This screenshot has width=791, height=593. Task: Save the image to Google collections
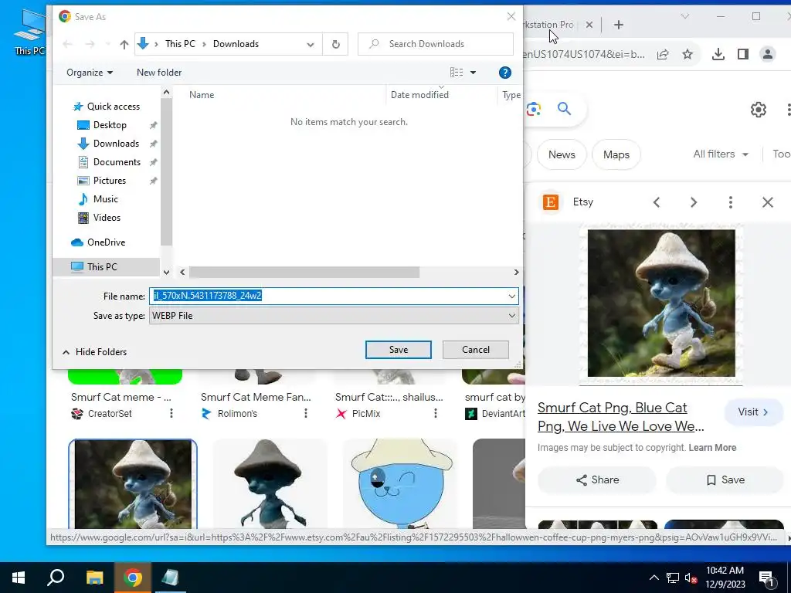[x=725, y=480]
